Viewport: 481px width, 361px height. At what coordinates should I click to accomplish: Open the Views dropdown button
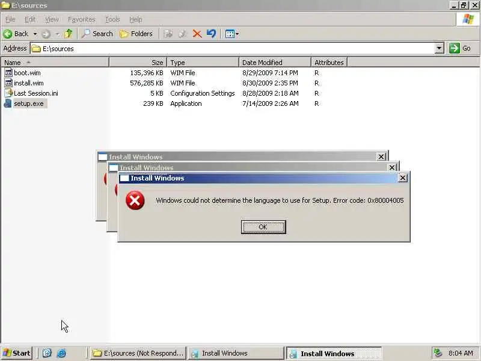[x=232, y=34]
